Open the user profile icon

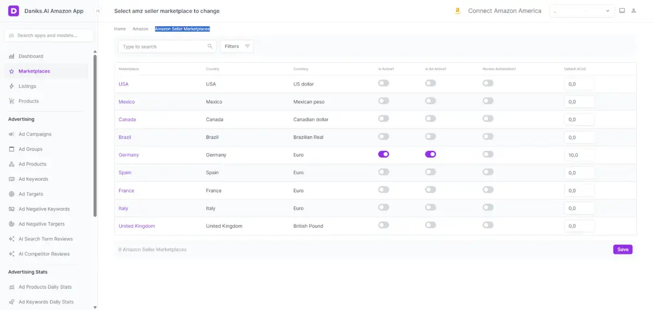[x=634, y=11]
